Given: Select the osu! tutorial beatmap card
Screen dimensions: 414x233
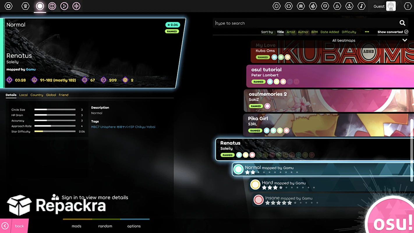Looking at the screenshot, I should click(330, 76).
